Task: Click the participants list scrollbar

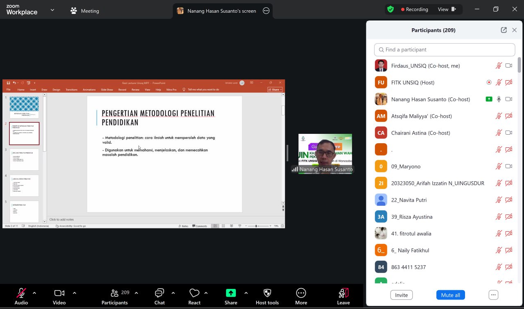Action: click(519, 65)
